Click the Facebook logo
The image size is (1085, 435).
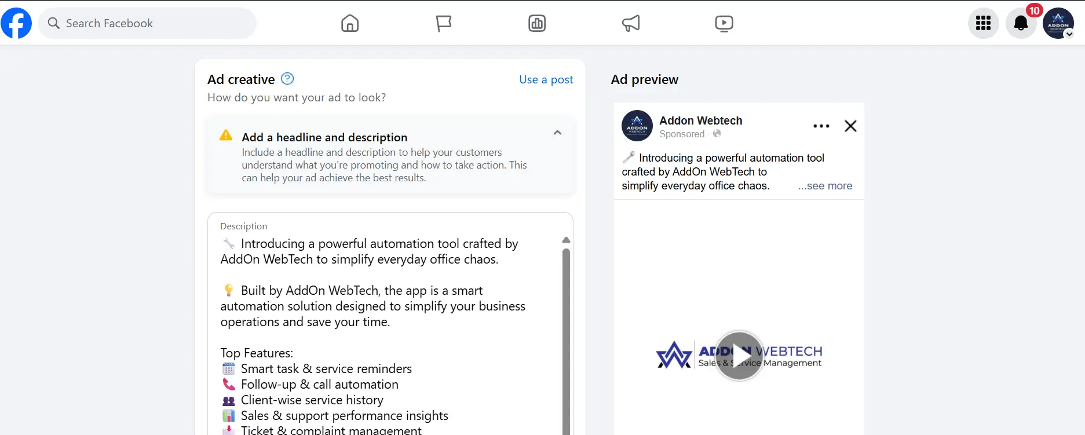(16, 23)
